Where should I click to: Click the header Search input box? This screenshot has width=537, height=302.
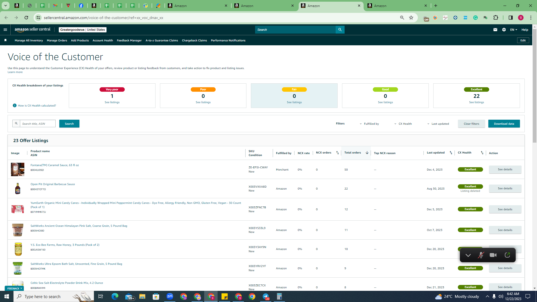pos(295,30)
